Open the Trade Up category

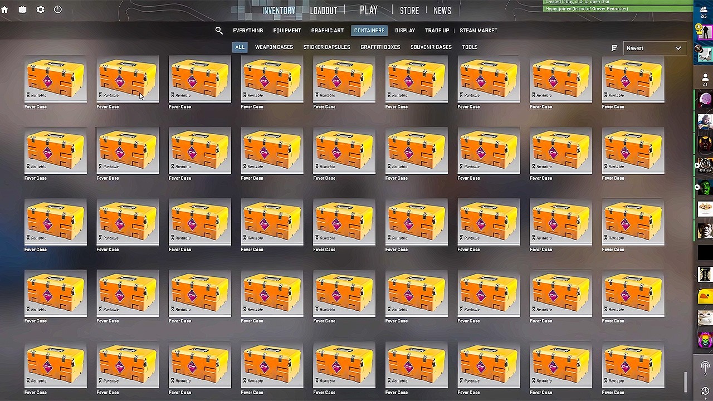(437, 31)
